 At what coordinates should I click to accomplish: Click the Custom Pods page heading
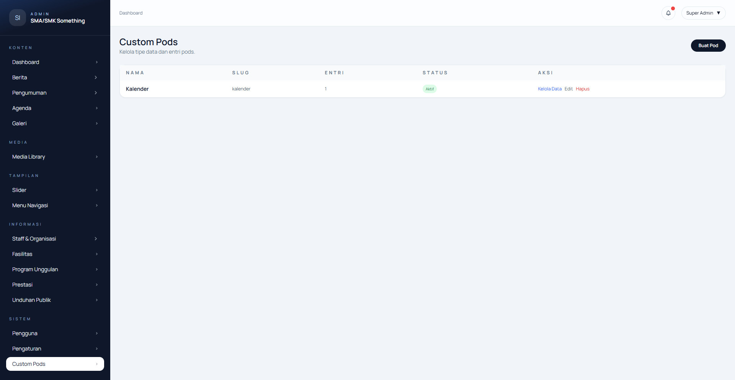(x=149, y=42)
